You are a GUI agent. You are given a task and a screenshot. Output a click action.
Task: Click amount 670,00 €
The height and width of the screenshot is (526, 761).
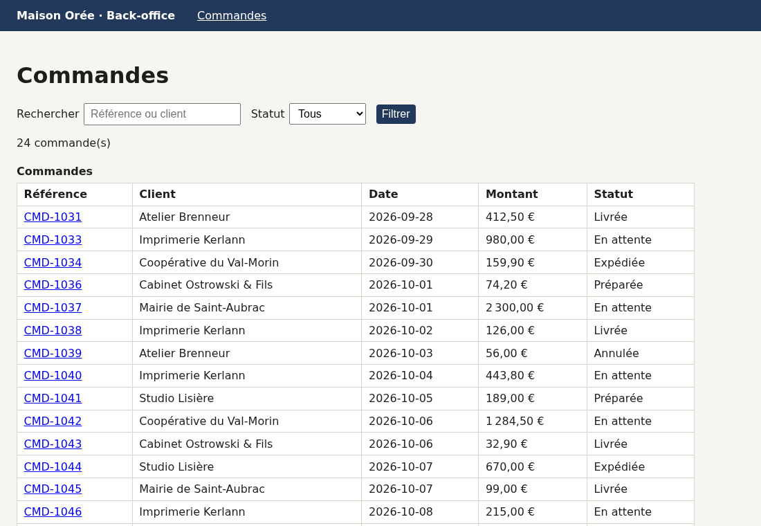click(x=510, y=467)
